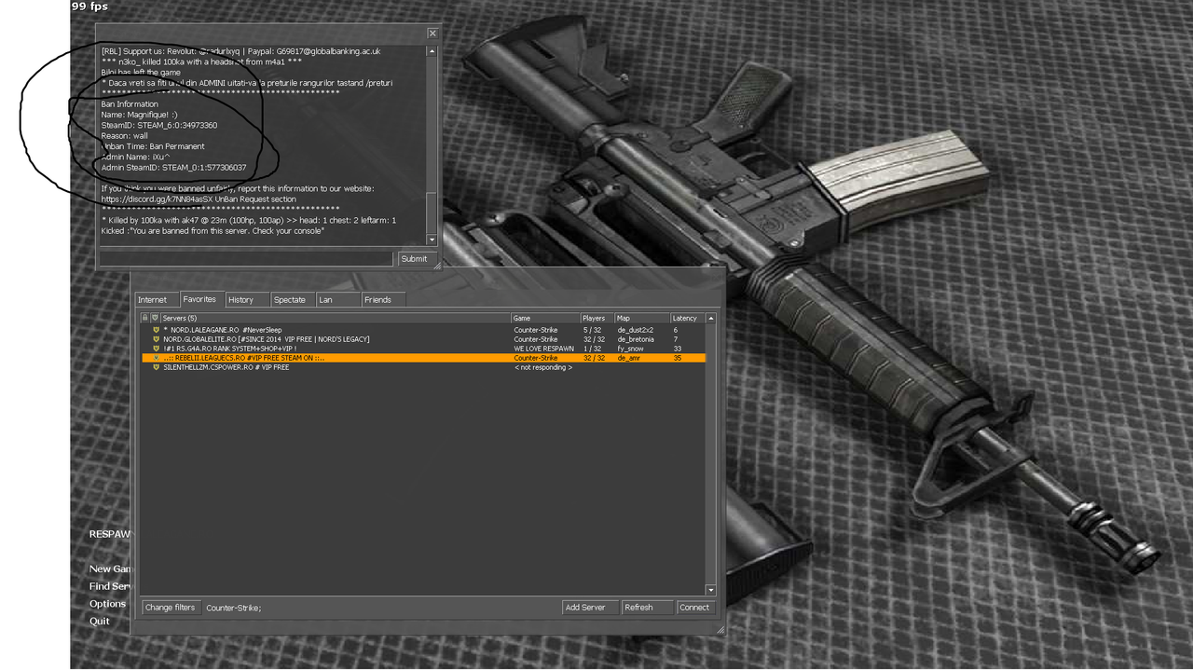Select the NORD.GLOBALELITE.RO server row
Viewport: 1193px width, 671px height.
[423, 339]
